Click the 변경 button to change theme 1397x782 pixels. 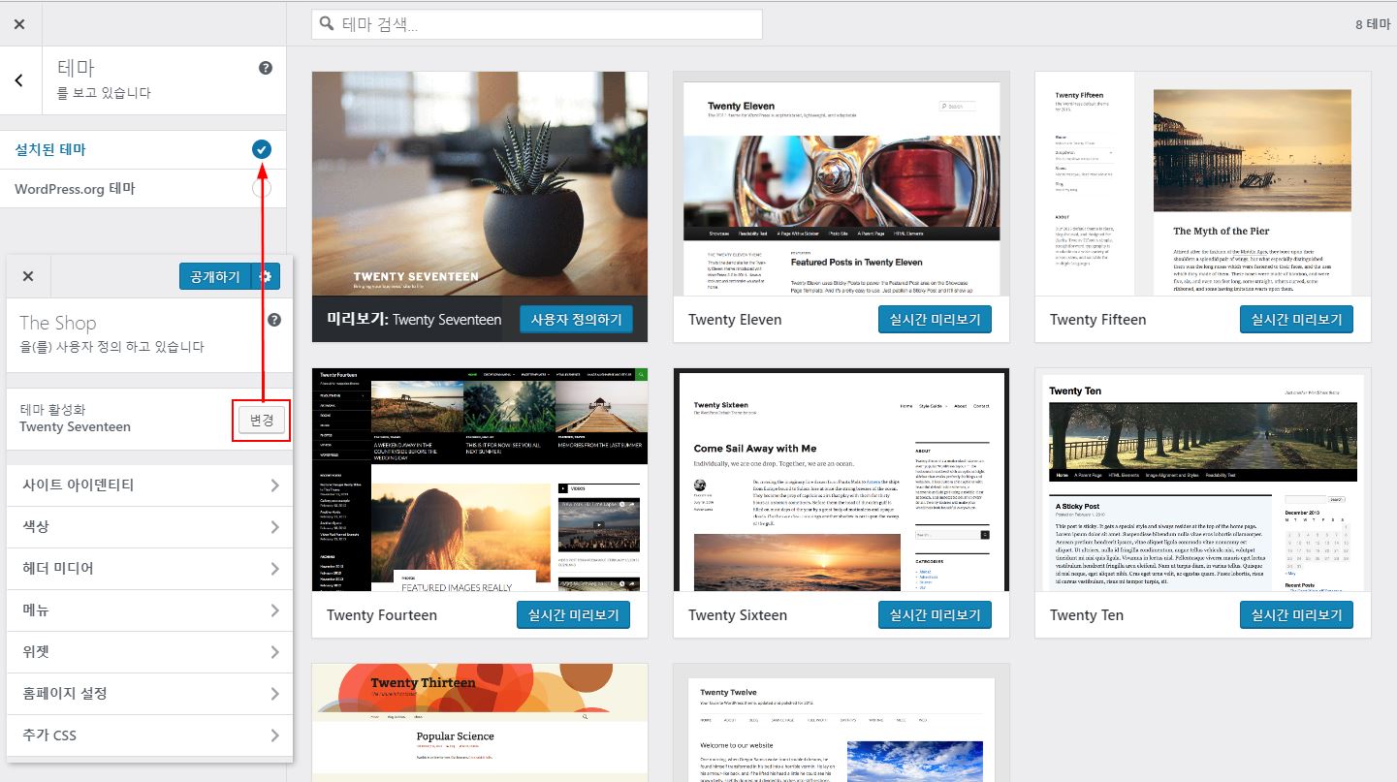click(262, 421)
